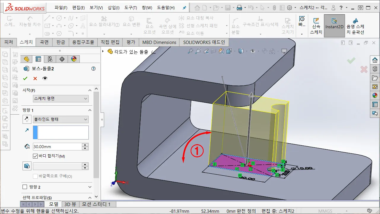The image size is (380, 214).
Task: Click the help question mark in title bar
Action: (341, 8)
